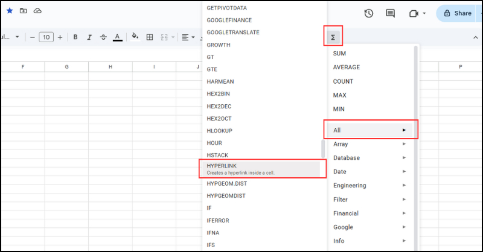Check the cloud save status icon
Image resolution: width=483 pixels, height=252 pixels.
coord(37,11)
